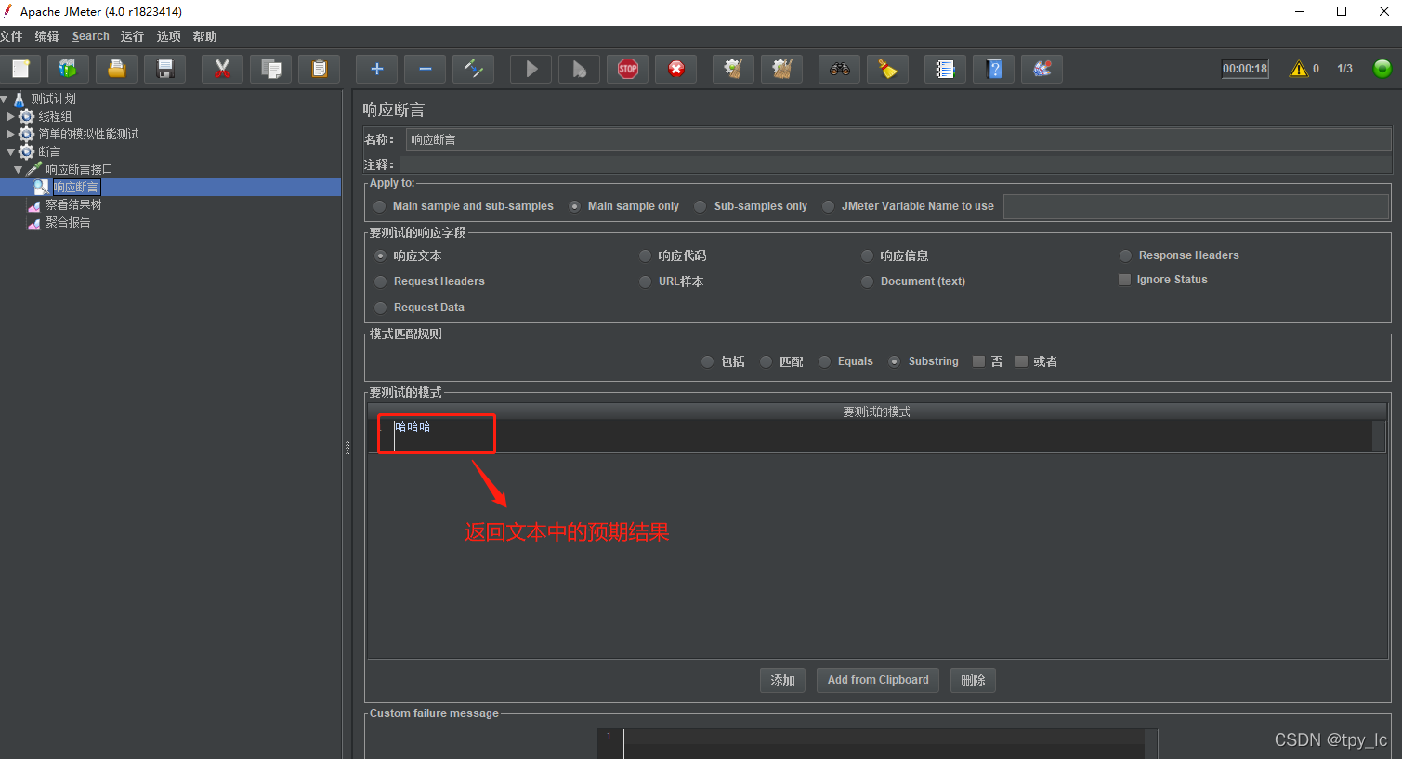The width and height of the screenshot is (1402, 759).
Task: Stop the running test with STOP icon
Action: (627, 69)
